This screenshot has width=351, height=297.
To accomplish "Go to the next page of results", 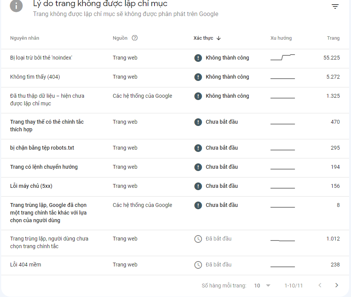I will [337, 285].
